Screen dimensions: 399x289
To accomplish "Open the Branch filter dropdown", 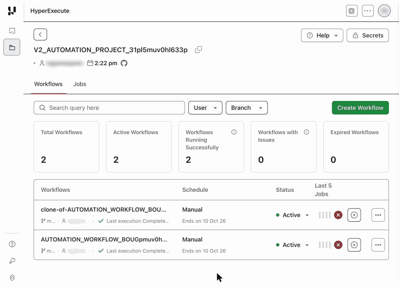I will point(246,108).
